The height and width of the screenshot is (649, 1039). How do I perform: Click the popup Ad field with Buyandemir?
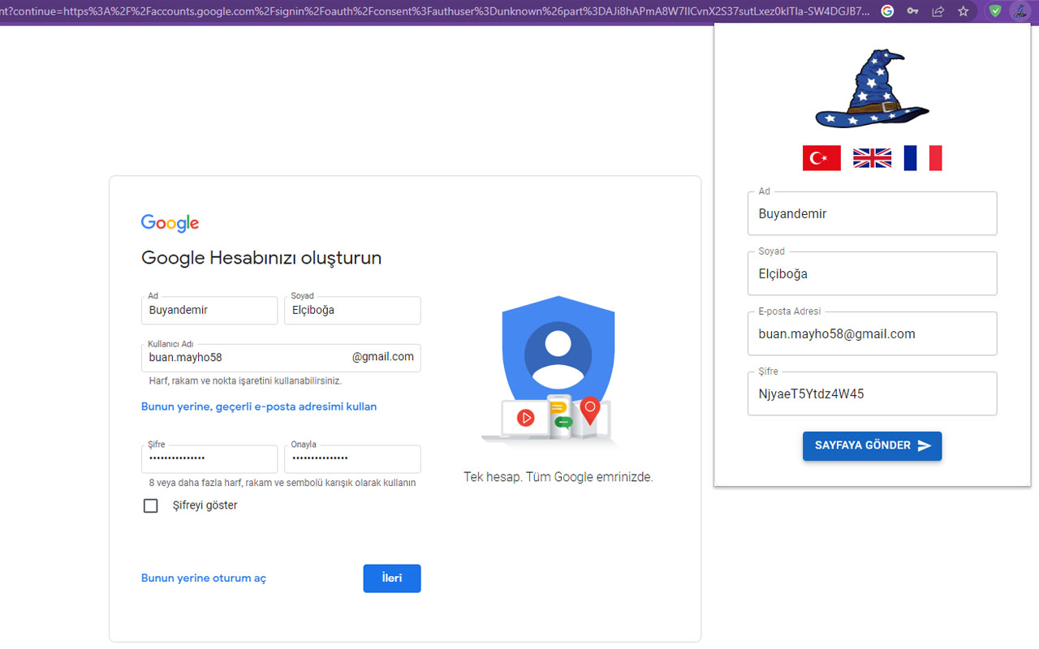click(x=873, y=213)
